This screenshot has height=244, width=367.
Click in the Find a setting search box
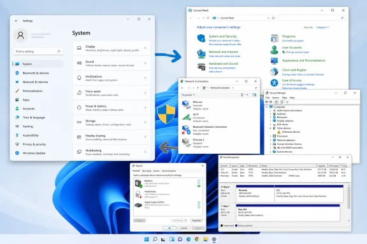pos(38,51)
